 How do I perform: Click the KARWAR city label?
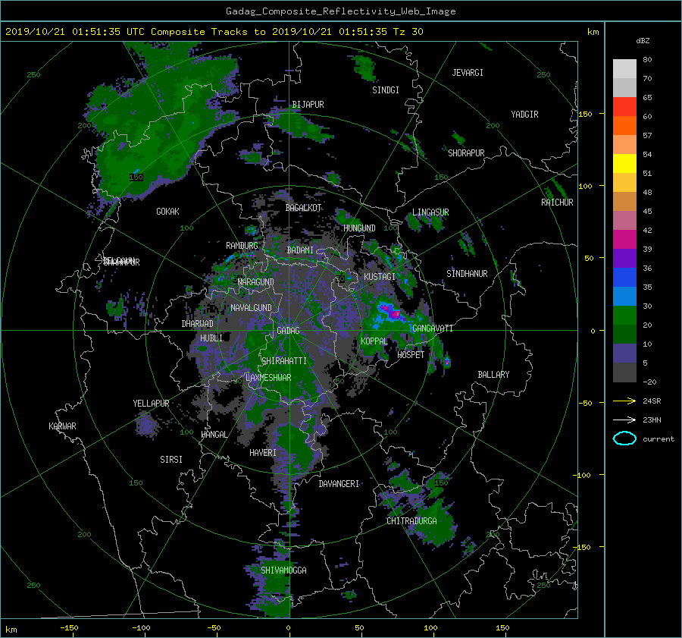tap(62, 426)
